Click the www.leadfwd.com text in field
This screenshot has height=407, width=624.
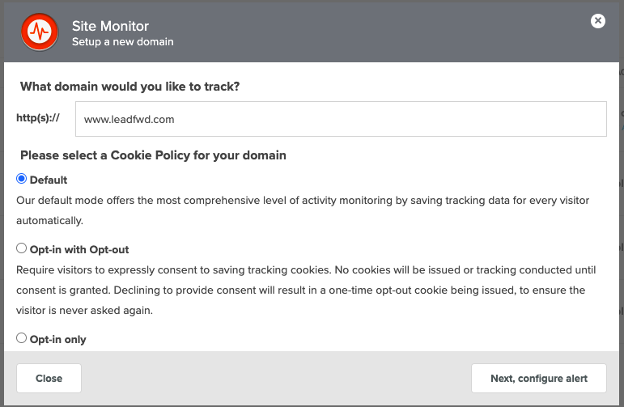click(129, 120)
